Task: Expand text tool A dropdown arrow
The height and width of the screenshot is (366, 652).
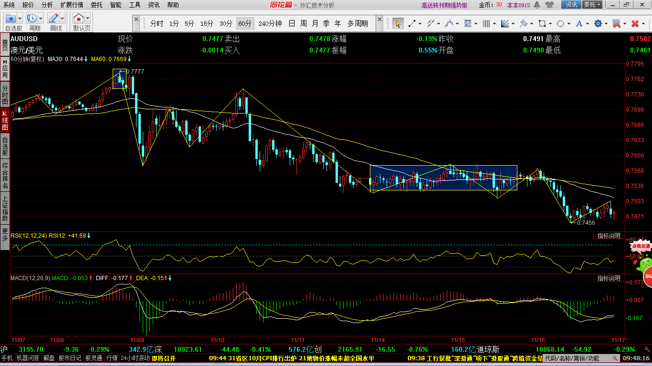Action: 588,23
